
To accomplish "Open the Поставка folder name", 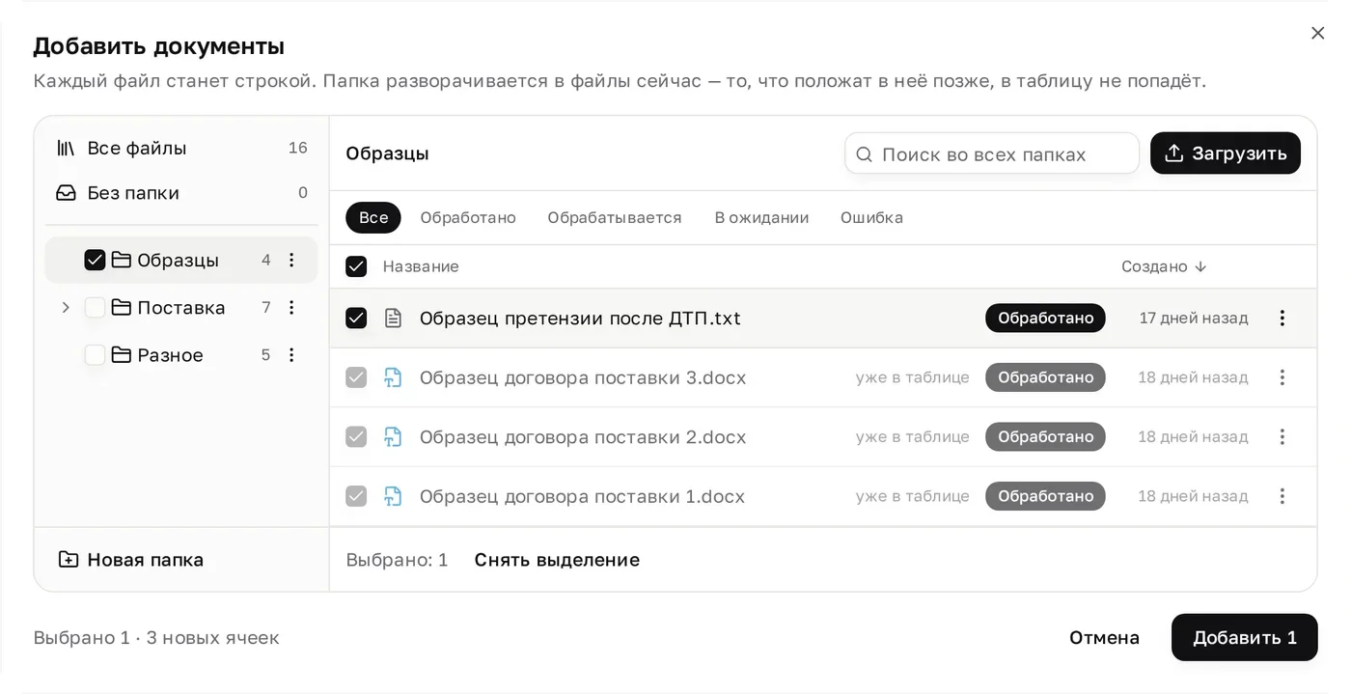I will click(x=181, y=307).
